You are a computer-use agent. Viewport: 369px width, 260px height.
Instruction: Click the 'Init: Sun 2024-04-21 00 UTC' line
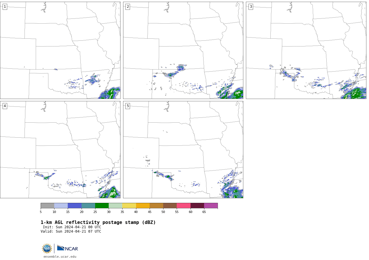point(72,227)
